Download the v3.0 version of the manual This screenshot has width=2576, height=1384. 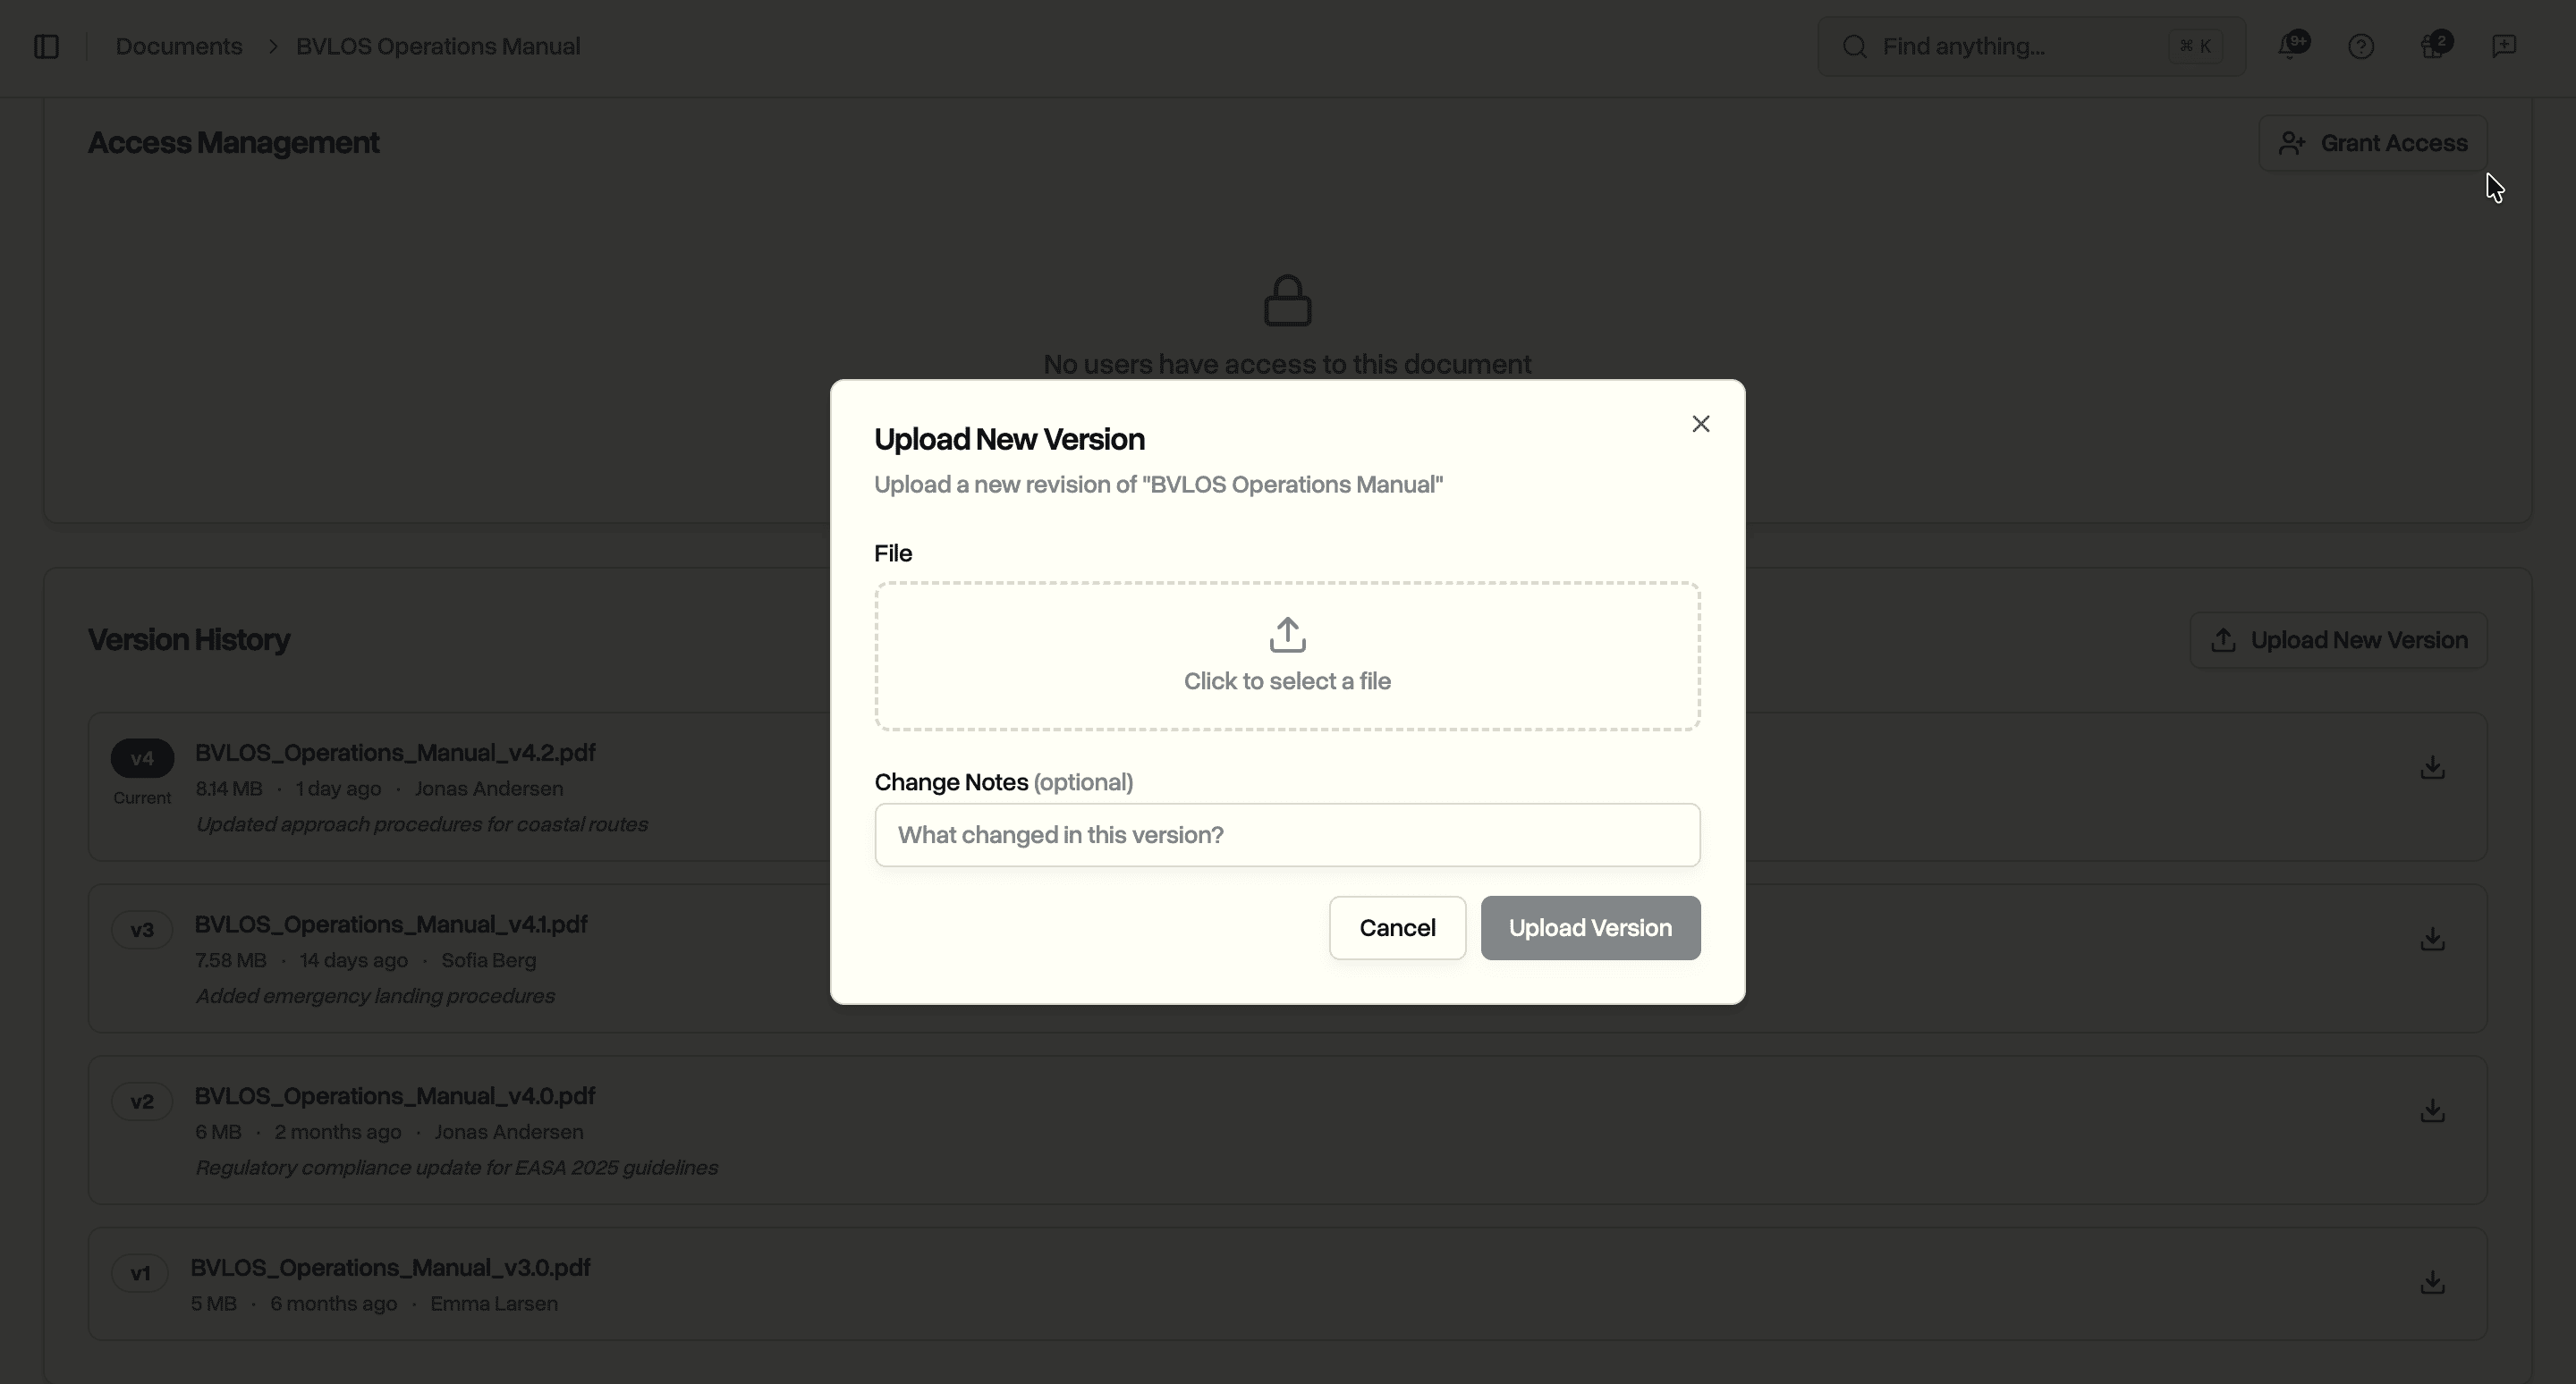pos(2432,1283)
